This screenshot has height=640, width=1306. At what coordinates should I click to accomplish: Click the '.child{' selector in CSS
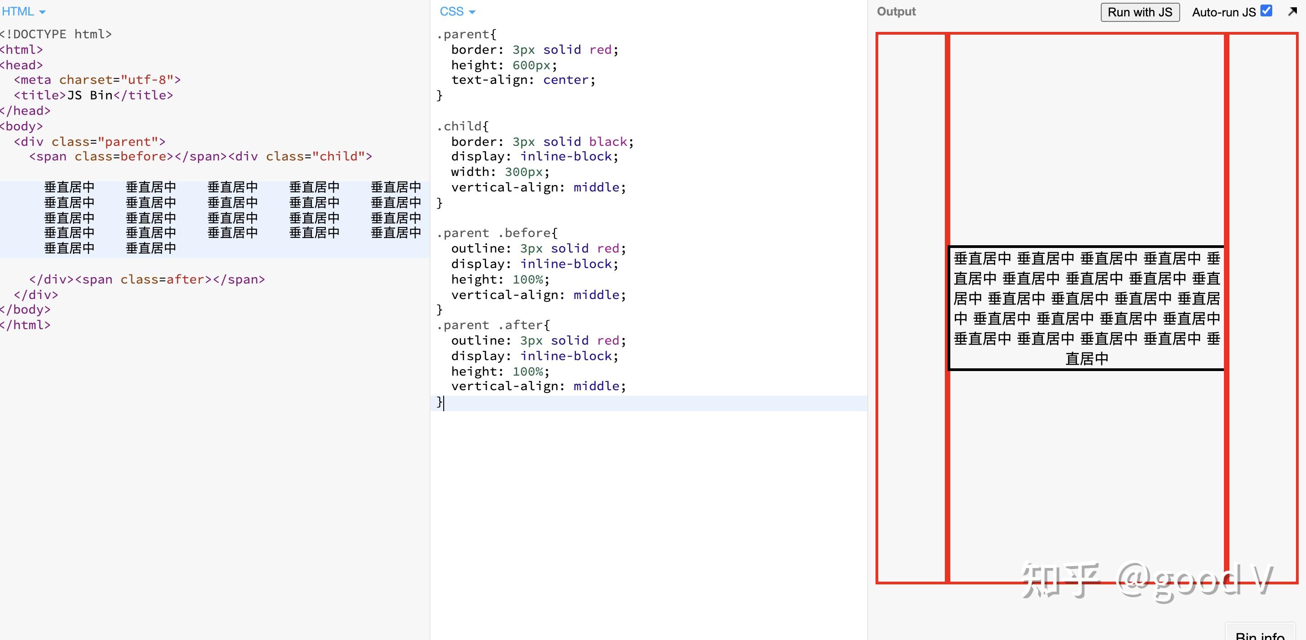tap(462, 126)
